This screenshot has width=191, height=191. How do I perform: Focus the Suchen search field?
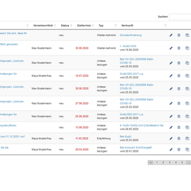pos(180,17)
